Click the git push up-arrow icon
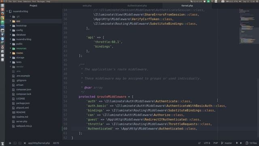Viewport: 259px width, 146px height. pyautogui.click(x=241, y=143)
